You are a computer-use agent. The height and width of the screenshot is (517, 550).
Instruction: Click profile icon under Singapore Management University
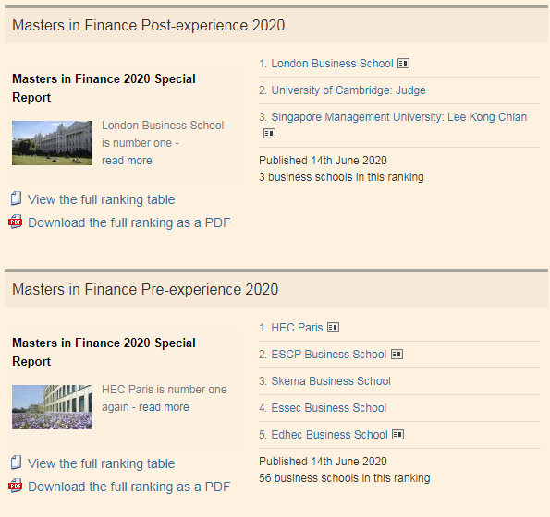click(x=269, y=134)
